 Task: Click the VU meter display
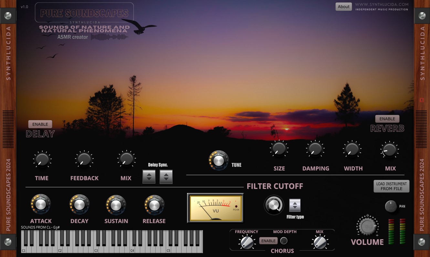click(x=215, y=208)
